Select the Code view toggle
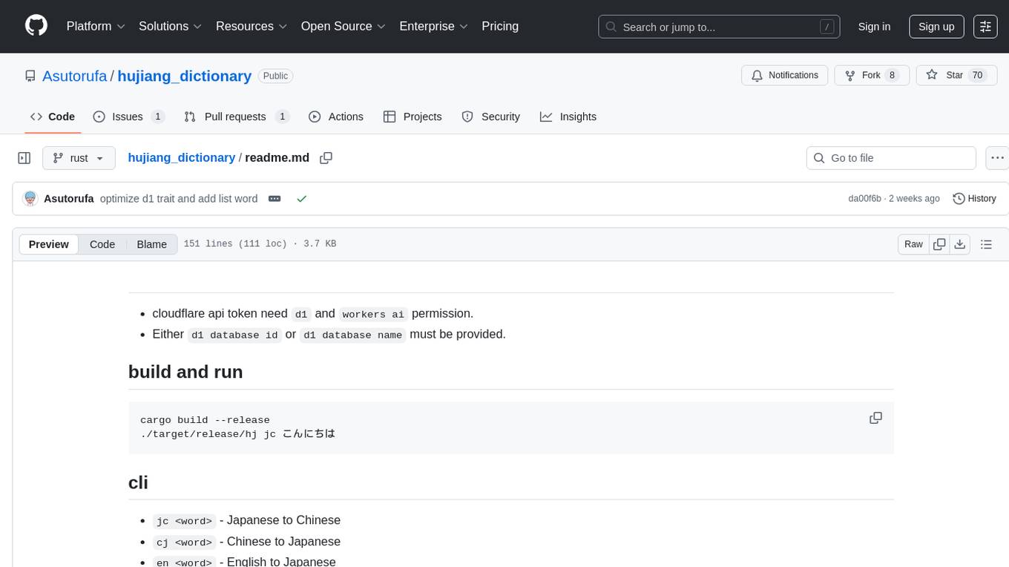The width and height of the screenshot is (1009, 567). pyautogui.click(x=102, y=244)
